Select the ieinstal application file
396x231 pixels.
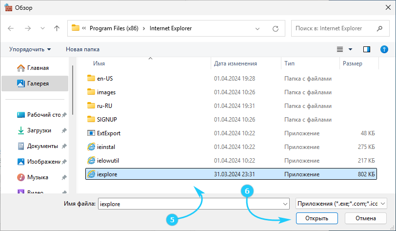click(231, 147)
